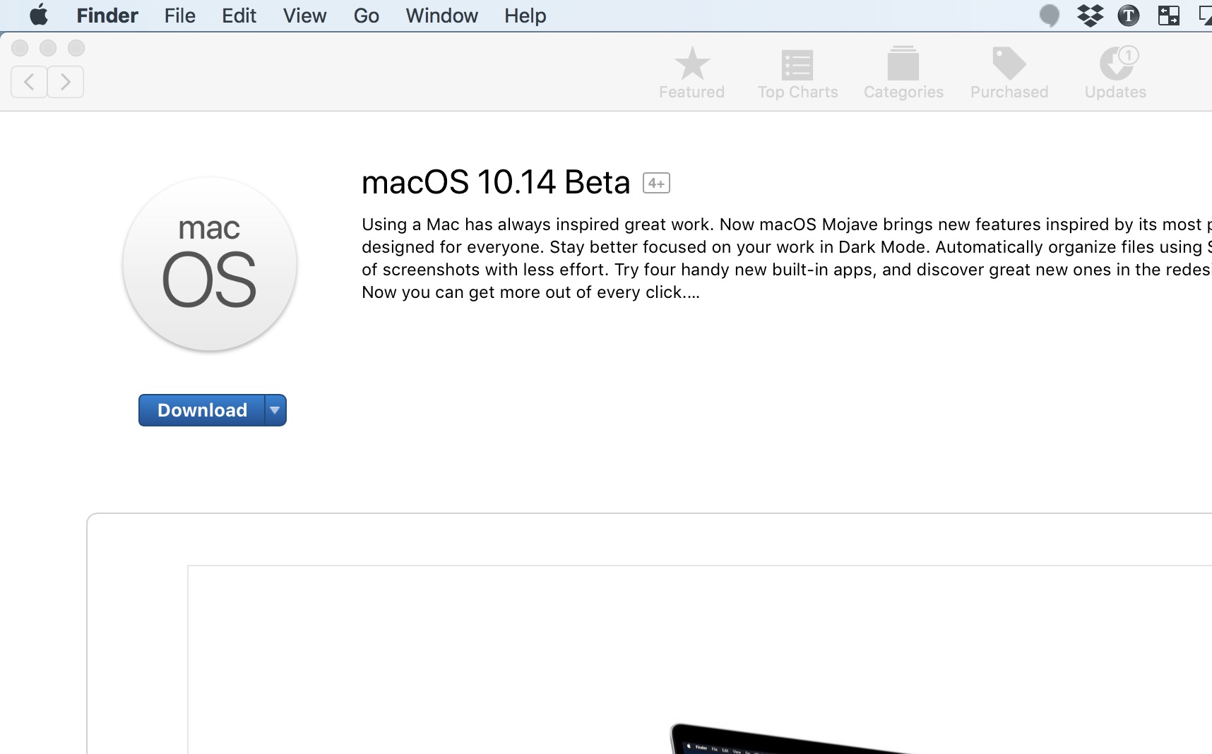Open the Top Charts tab
This screenshot has width=1212, height=754.
(x=797, y=73)
